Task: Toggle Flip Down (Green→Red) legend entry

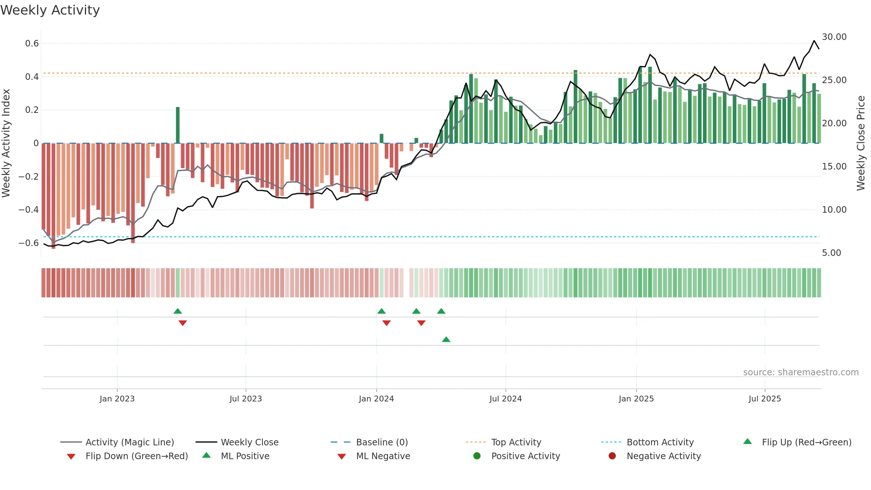Action: tap(127, 456)
